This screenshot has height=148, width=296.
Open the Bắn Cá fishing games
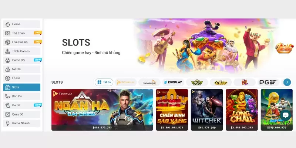tap(22, 96)
